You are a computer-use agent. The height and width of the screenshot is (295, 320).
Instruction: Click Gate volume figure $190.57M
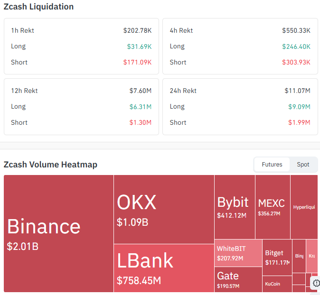228,286
